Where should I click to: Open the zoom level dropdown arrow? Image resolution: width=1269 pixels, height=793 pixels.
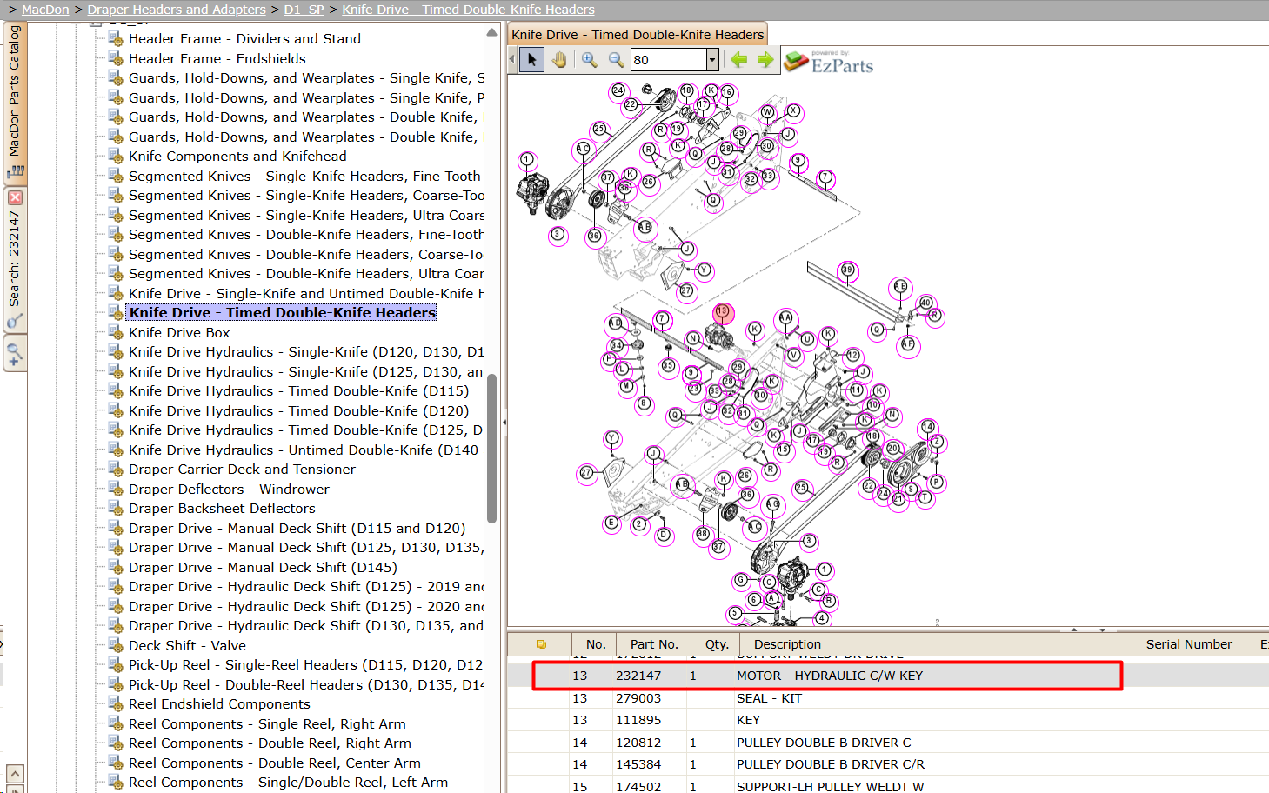click(712, 59)
